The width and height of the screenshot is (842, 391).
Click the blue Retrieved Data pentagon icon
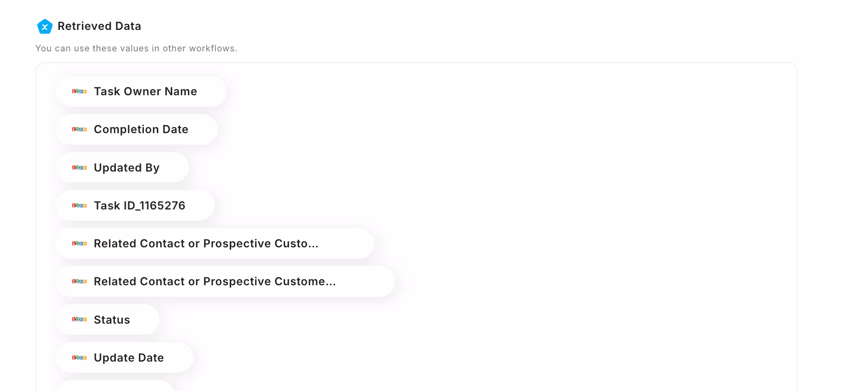(45, 26)
